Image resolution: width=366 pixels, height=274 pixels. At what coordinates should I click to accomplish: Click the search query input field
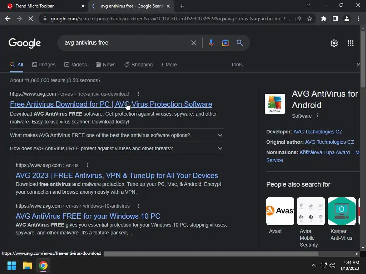click(126, 43)
